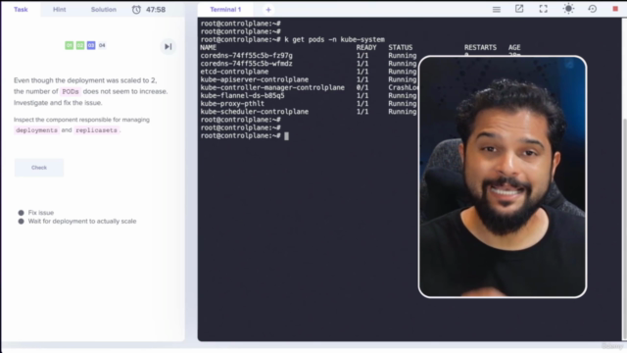The width and height of the screenshot is (627, 353).
Task: Click the 'k get pods -n kube-system' command
Action: pyautogui.click(x=334, y=39)
